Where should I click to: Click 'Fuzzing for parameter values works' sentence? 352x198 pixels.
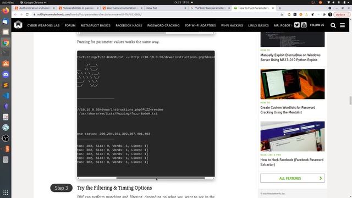pyautogui.click(x=118, y=42)
